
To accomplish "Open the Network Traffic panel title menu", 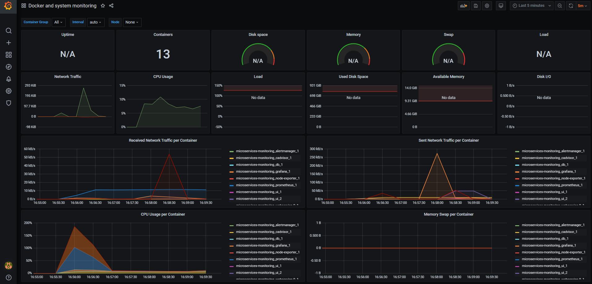I will pos(68,77).
